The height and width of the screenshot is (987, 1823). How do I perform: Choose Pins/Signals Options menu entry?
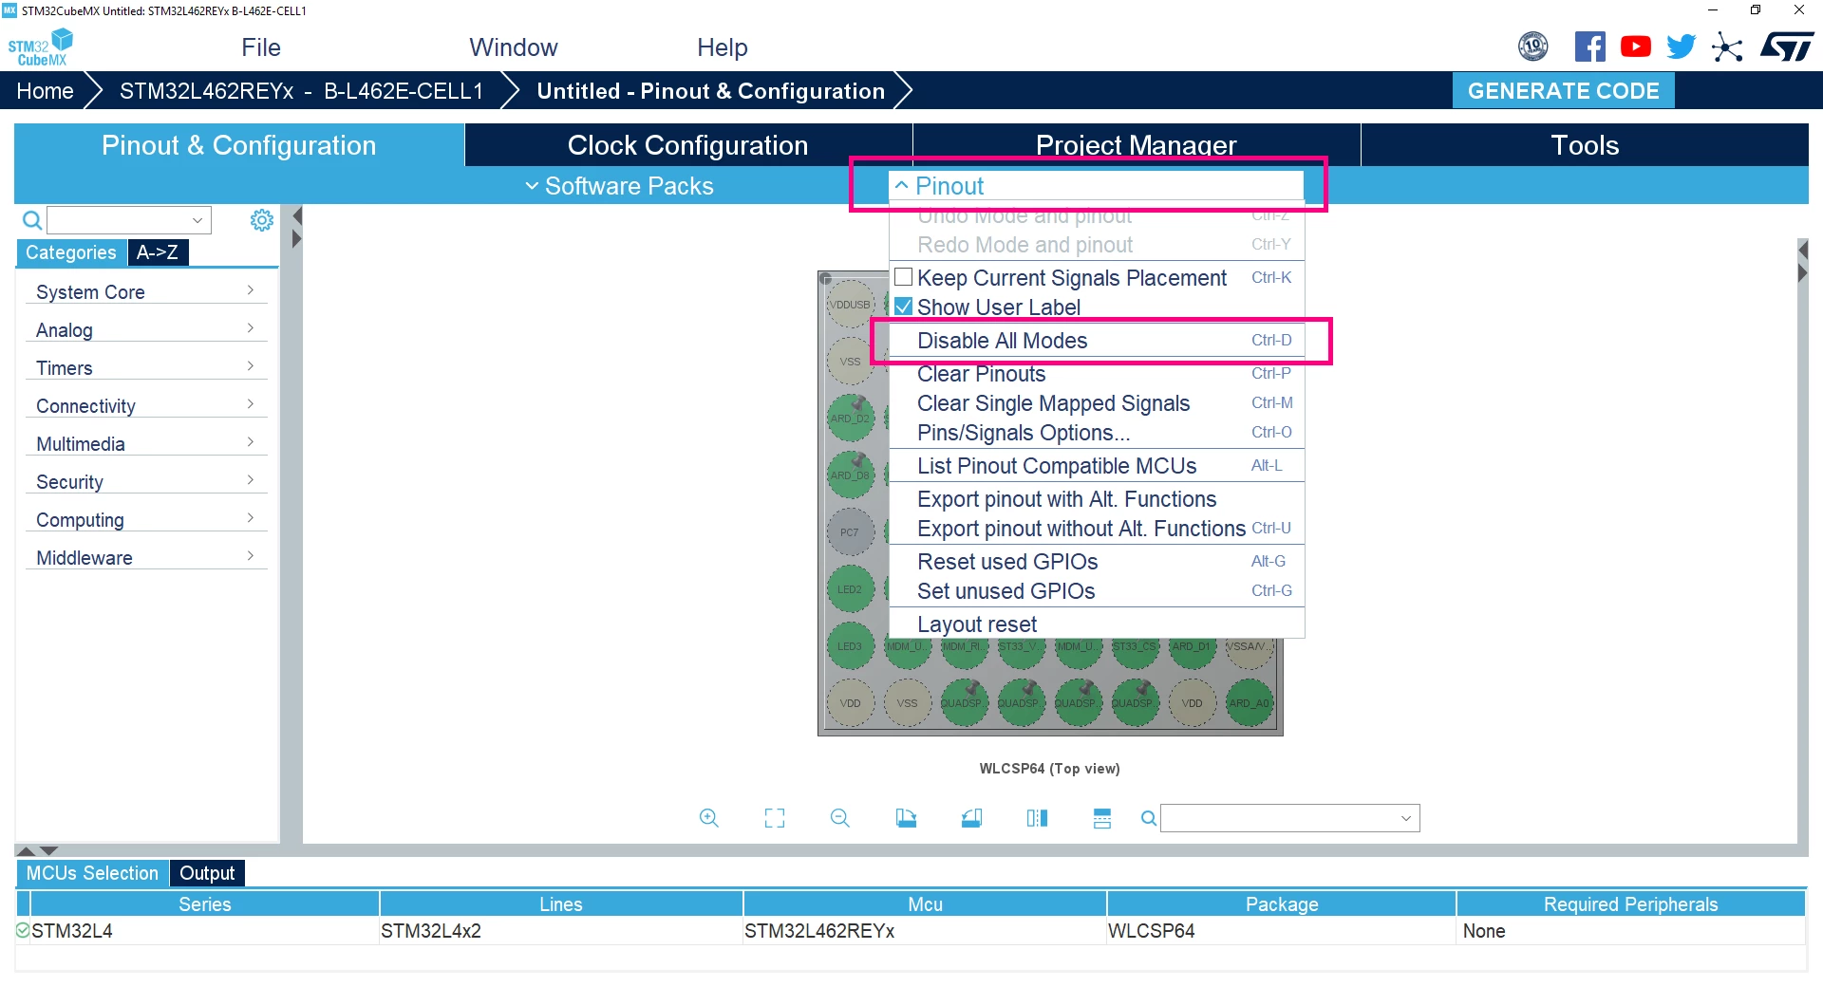[1097, 433]
